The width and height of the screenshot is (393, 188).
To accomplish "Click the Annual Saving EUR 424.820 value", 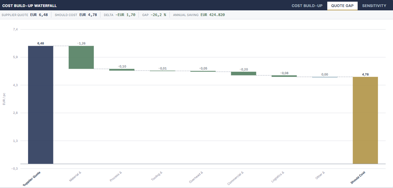I will [x=213, y=15].
